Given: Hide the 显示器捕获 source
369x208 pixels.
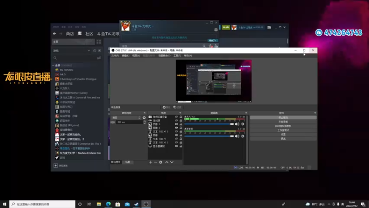Looking at the screenshot, I should (176, 146).
